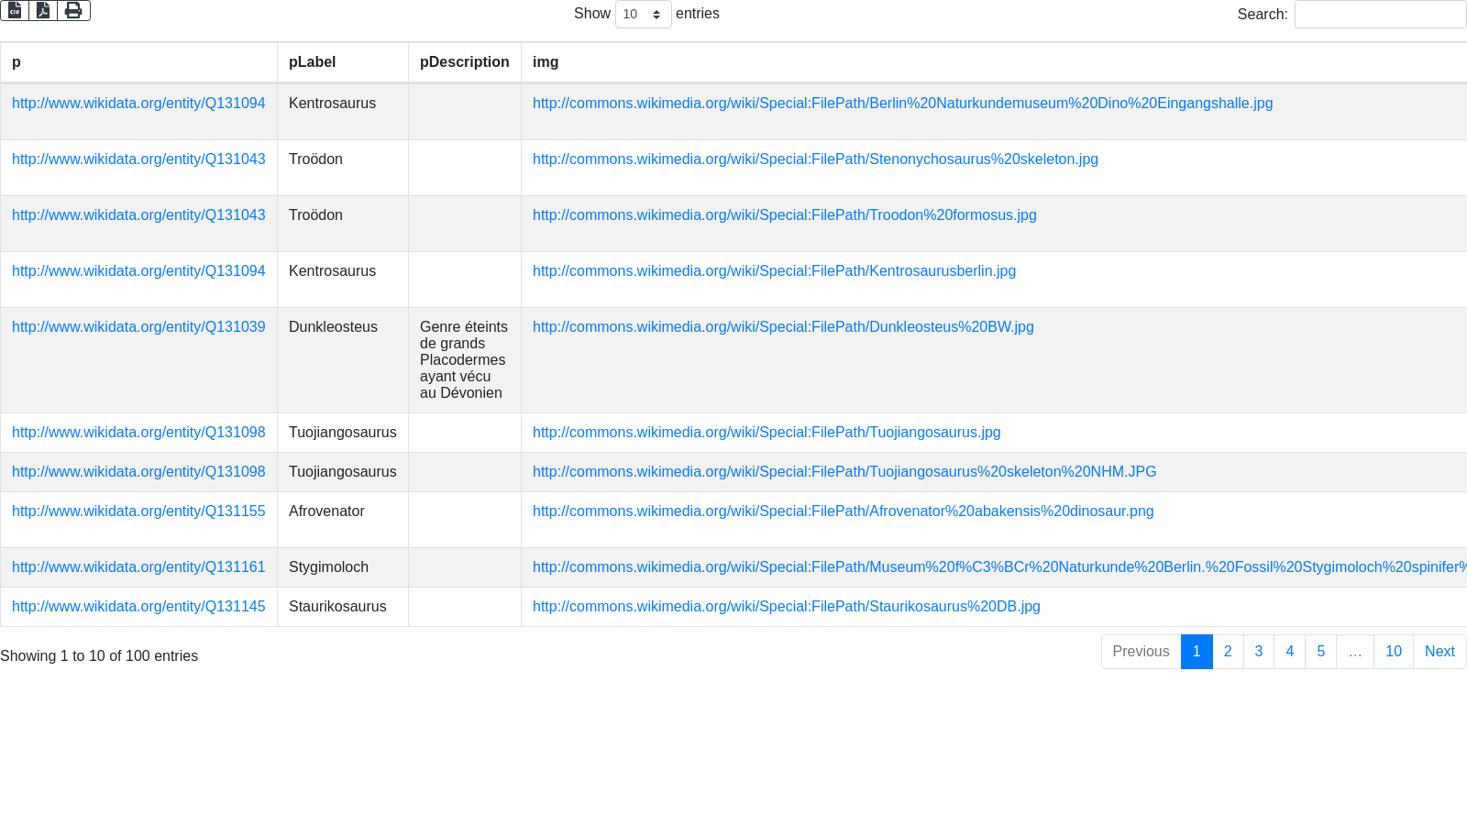Image resolution: width=1467 pixels, height=825 pixels.
Task: Go to page 3 of results
Action: coord(1259,652)
